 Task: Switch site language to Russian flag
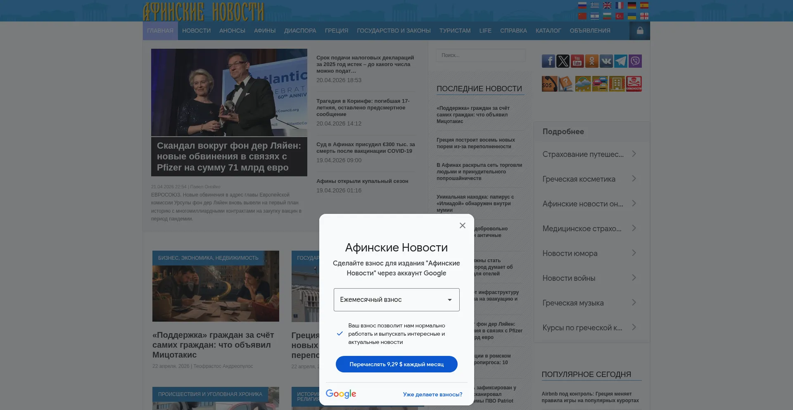582,5
